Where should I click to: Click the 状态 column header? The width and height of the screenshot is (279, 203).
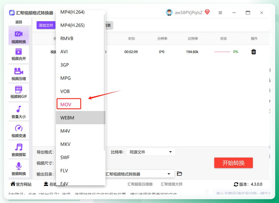click(223, 39)
